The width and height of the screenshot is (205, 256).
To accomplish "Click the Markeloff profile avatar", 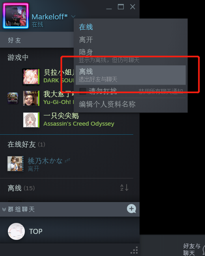I will pyautogui.click(x=16, y=16).
